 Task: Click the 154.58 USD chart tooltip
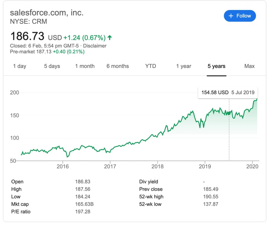point(228,93)
